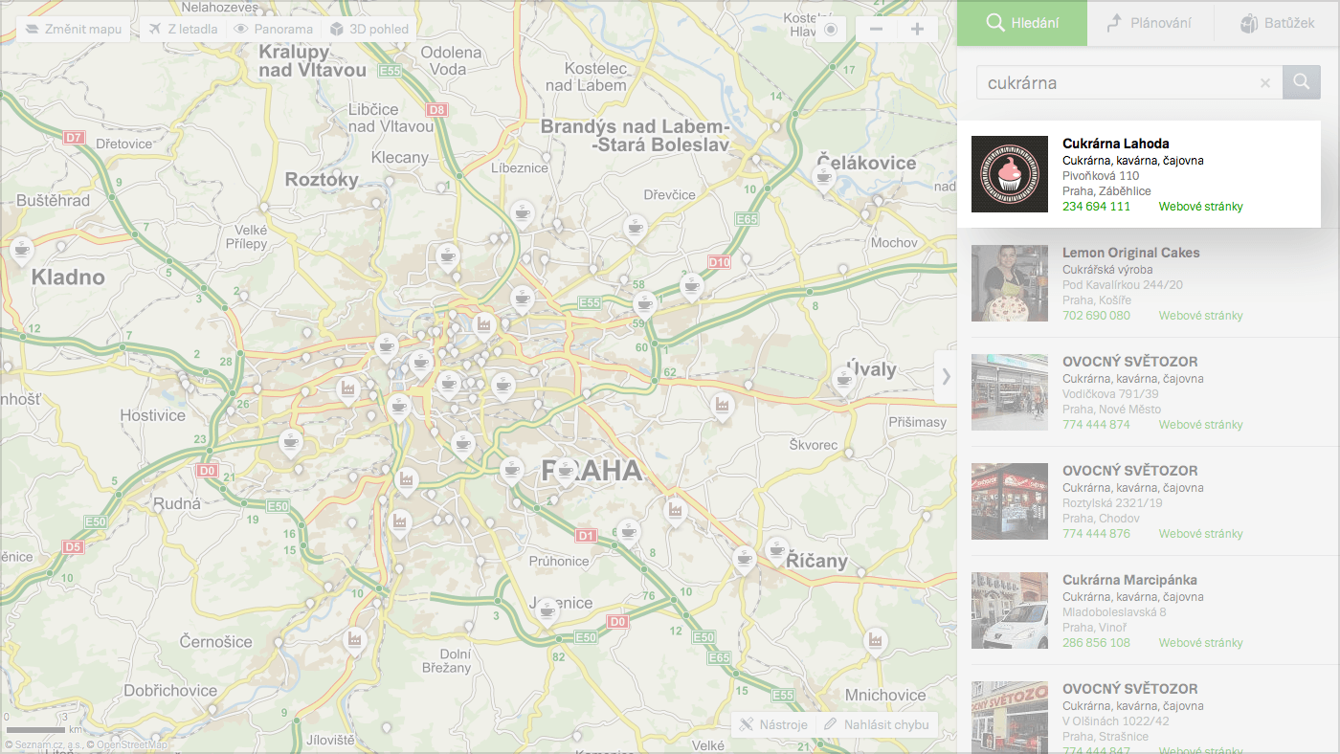Zoom out with the minus button

[876, 29]
